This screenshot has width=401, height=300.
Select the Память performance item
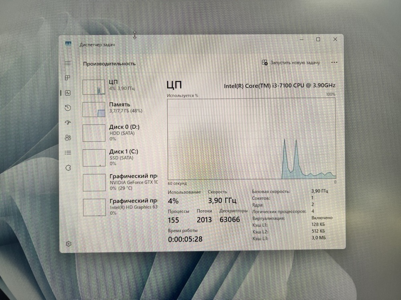point(119,109)
